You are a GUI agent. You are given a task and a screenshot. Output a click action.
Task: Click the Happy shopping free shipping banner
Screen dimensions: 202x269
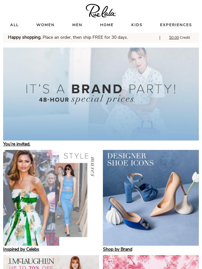(68, 37)
